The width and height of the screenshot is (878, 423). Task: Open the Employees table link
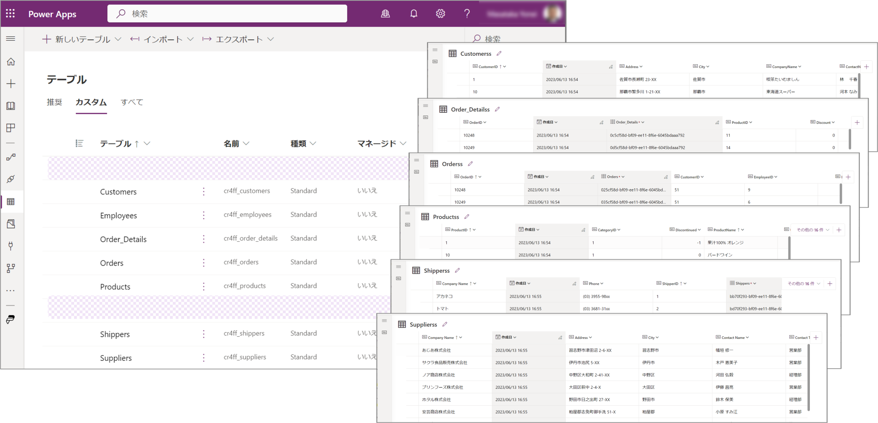[x=118, y=216]
